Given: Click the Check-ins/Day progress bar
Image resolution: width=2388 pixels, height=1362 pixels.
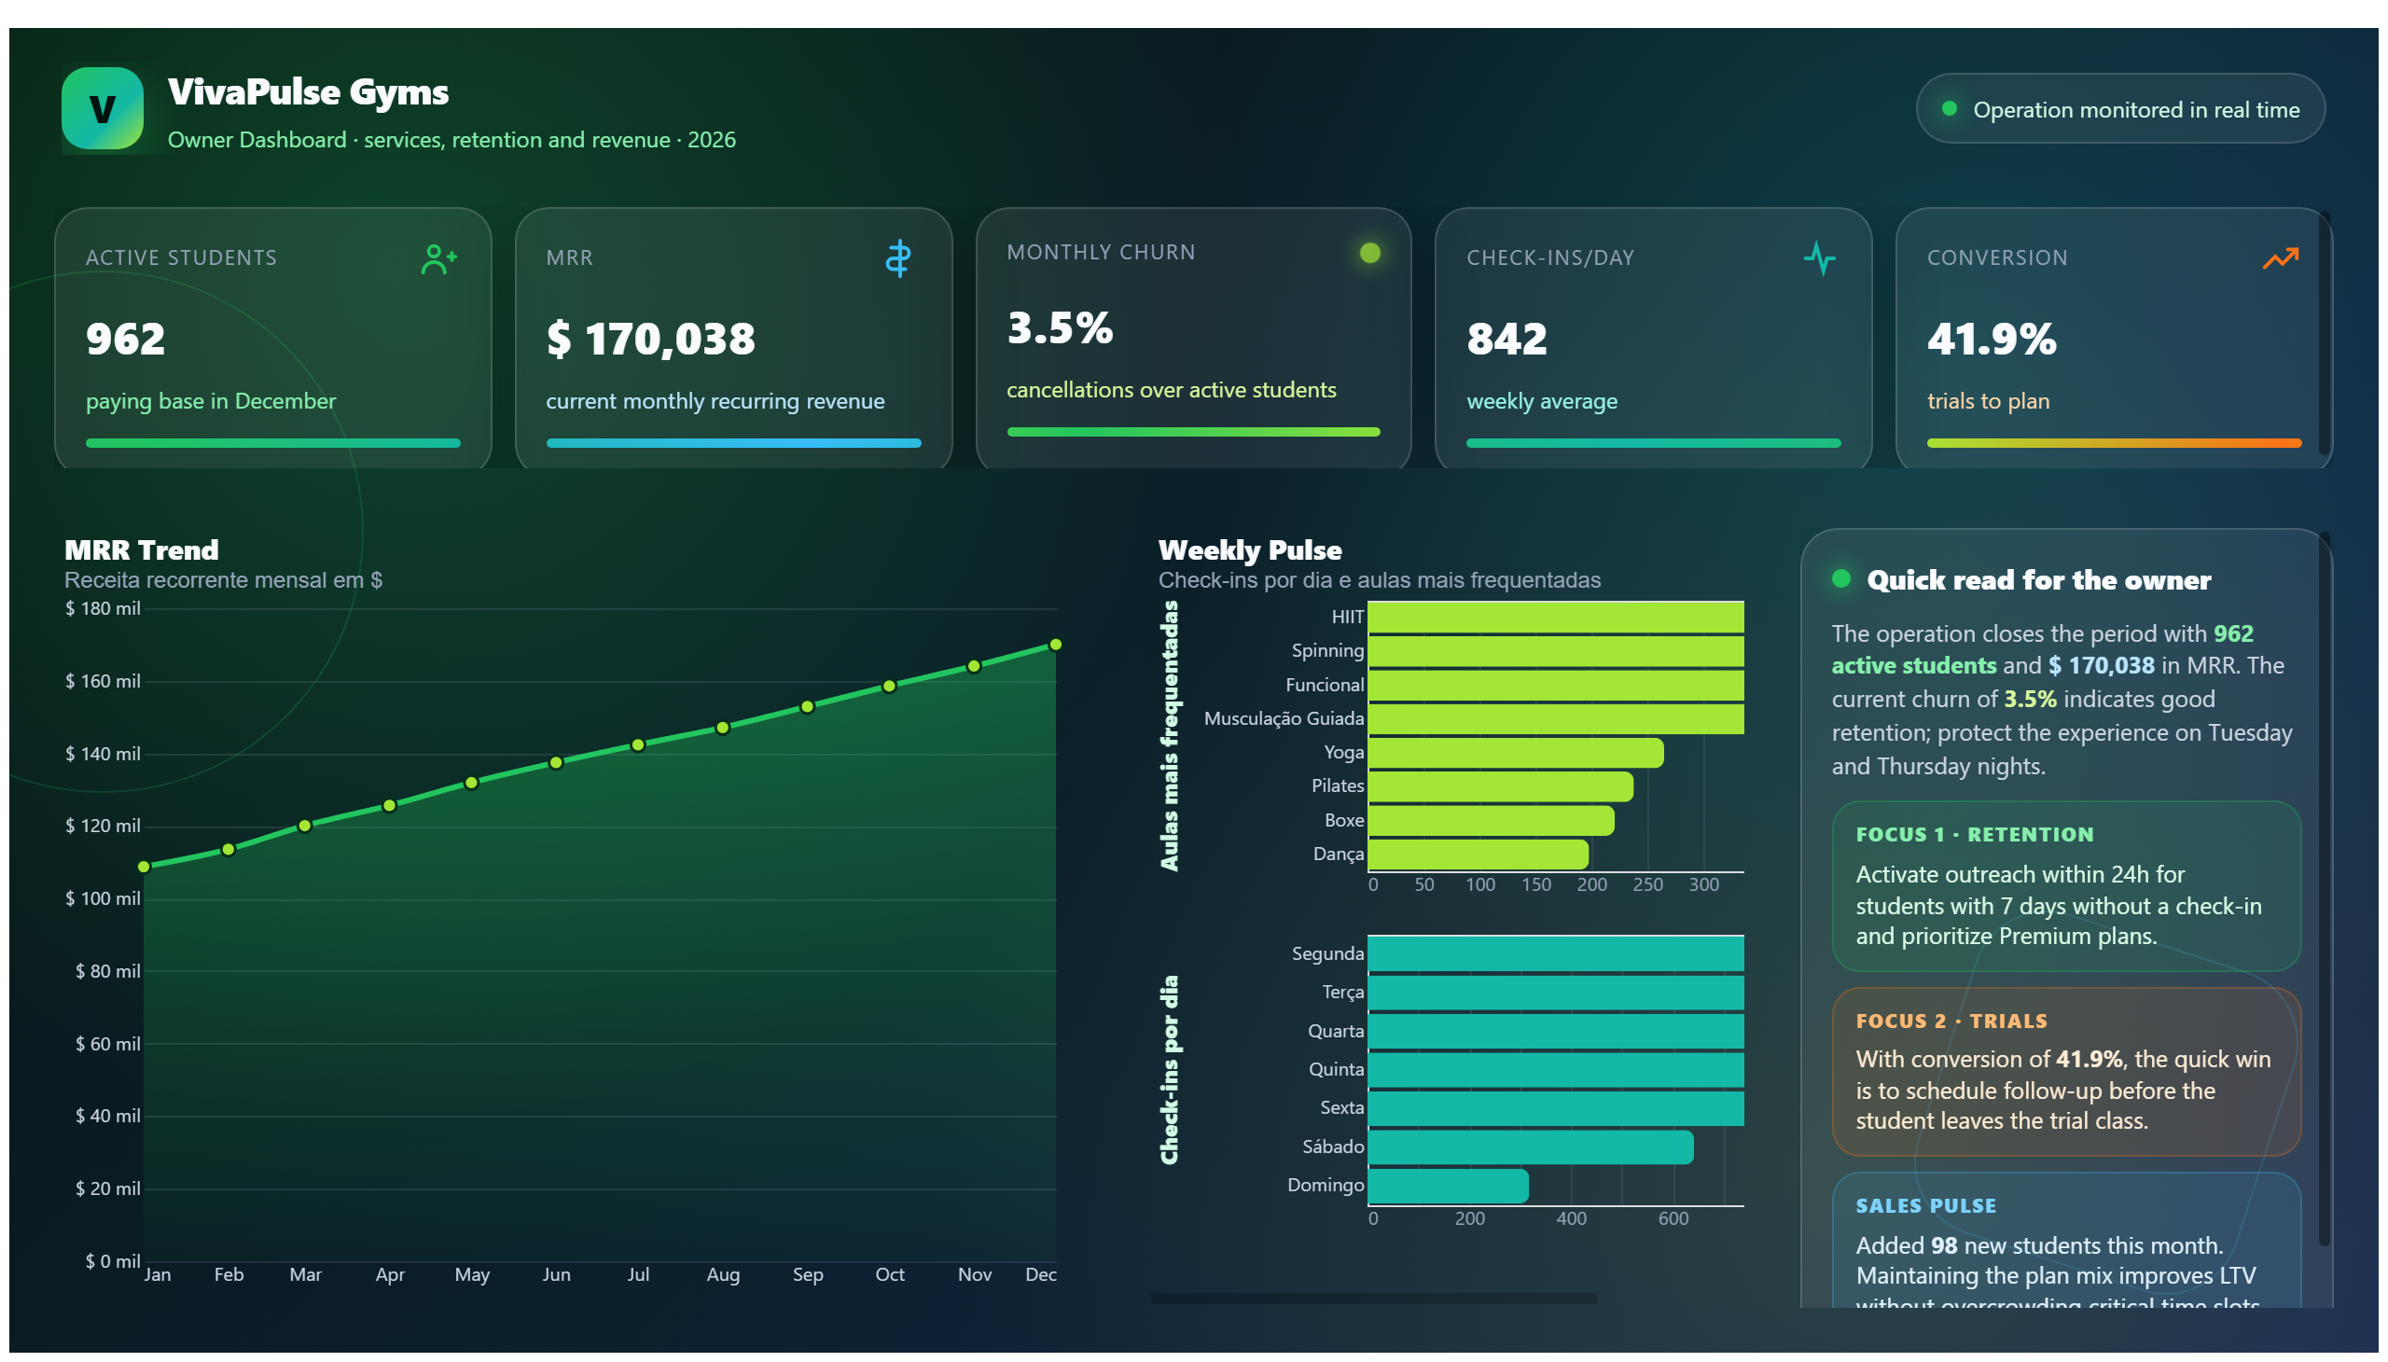Looking at the screenshot, I should click(1653, 443).
